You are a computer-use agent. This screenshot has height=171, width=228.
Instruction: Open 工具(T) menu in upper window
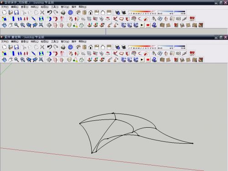click(x=55, y=7)
